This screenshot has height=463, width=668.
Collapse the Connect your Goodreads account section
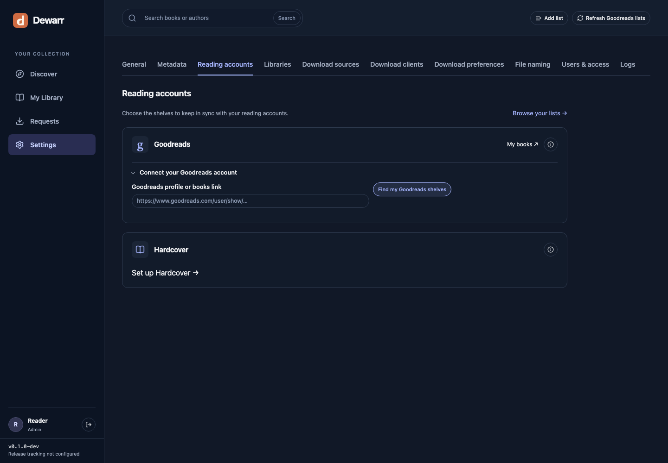pyautogui.click(x=184, y=173)
